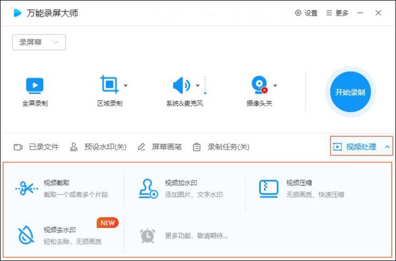
Task: Click 截取一个或者多个片段 description
Action: click(x=76, y=194)
